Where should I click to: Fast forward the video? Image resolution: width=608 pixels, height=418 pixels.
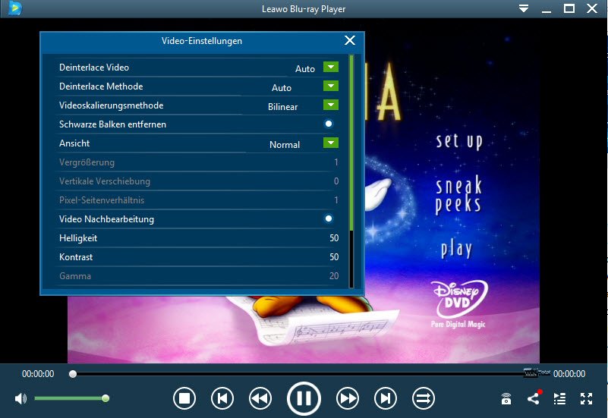point(348,398)
